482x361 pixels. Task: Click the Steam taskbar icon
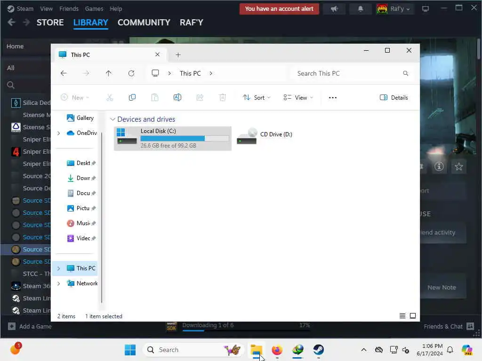pyautogui.click(x=319, y=350)
